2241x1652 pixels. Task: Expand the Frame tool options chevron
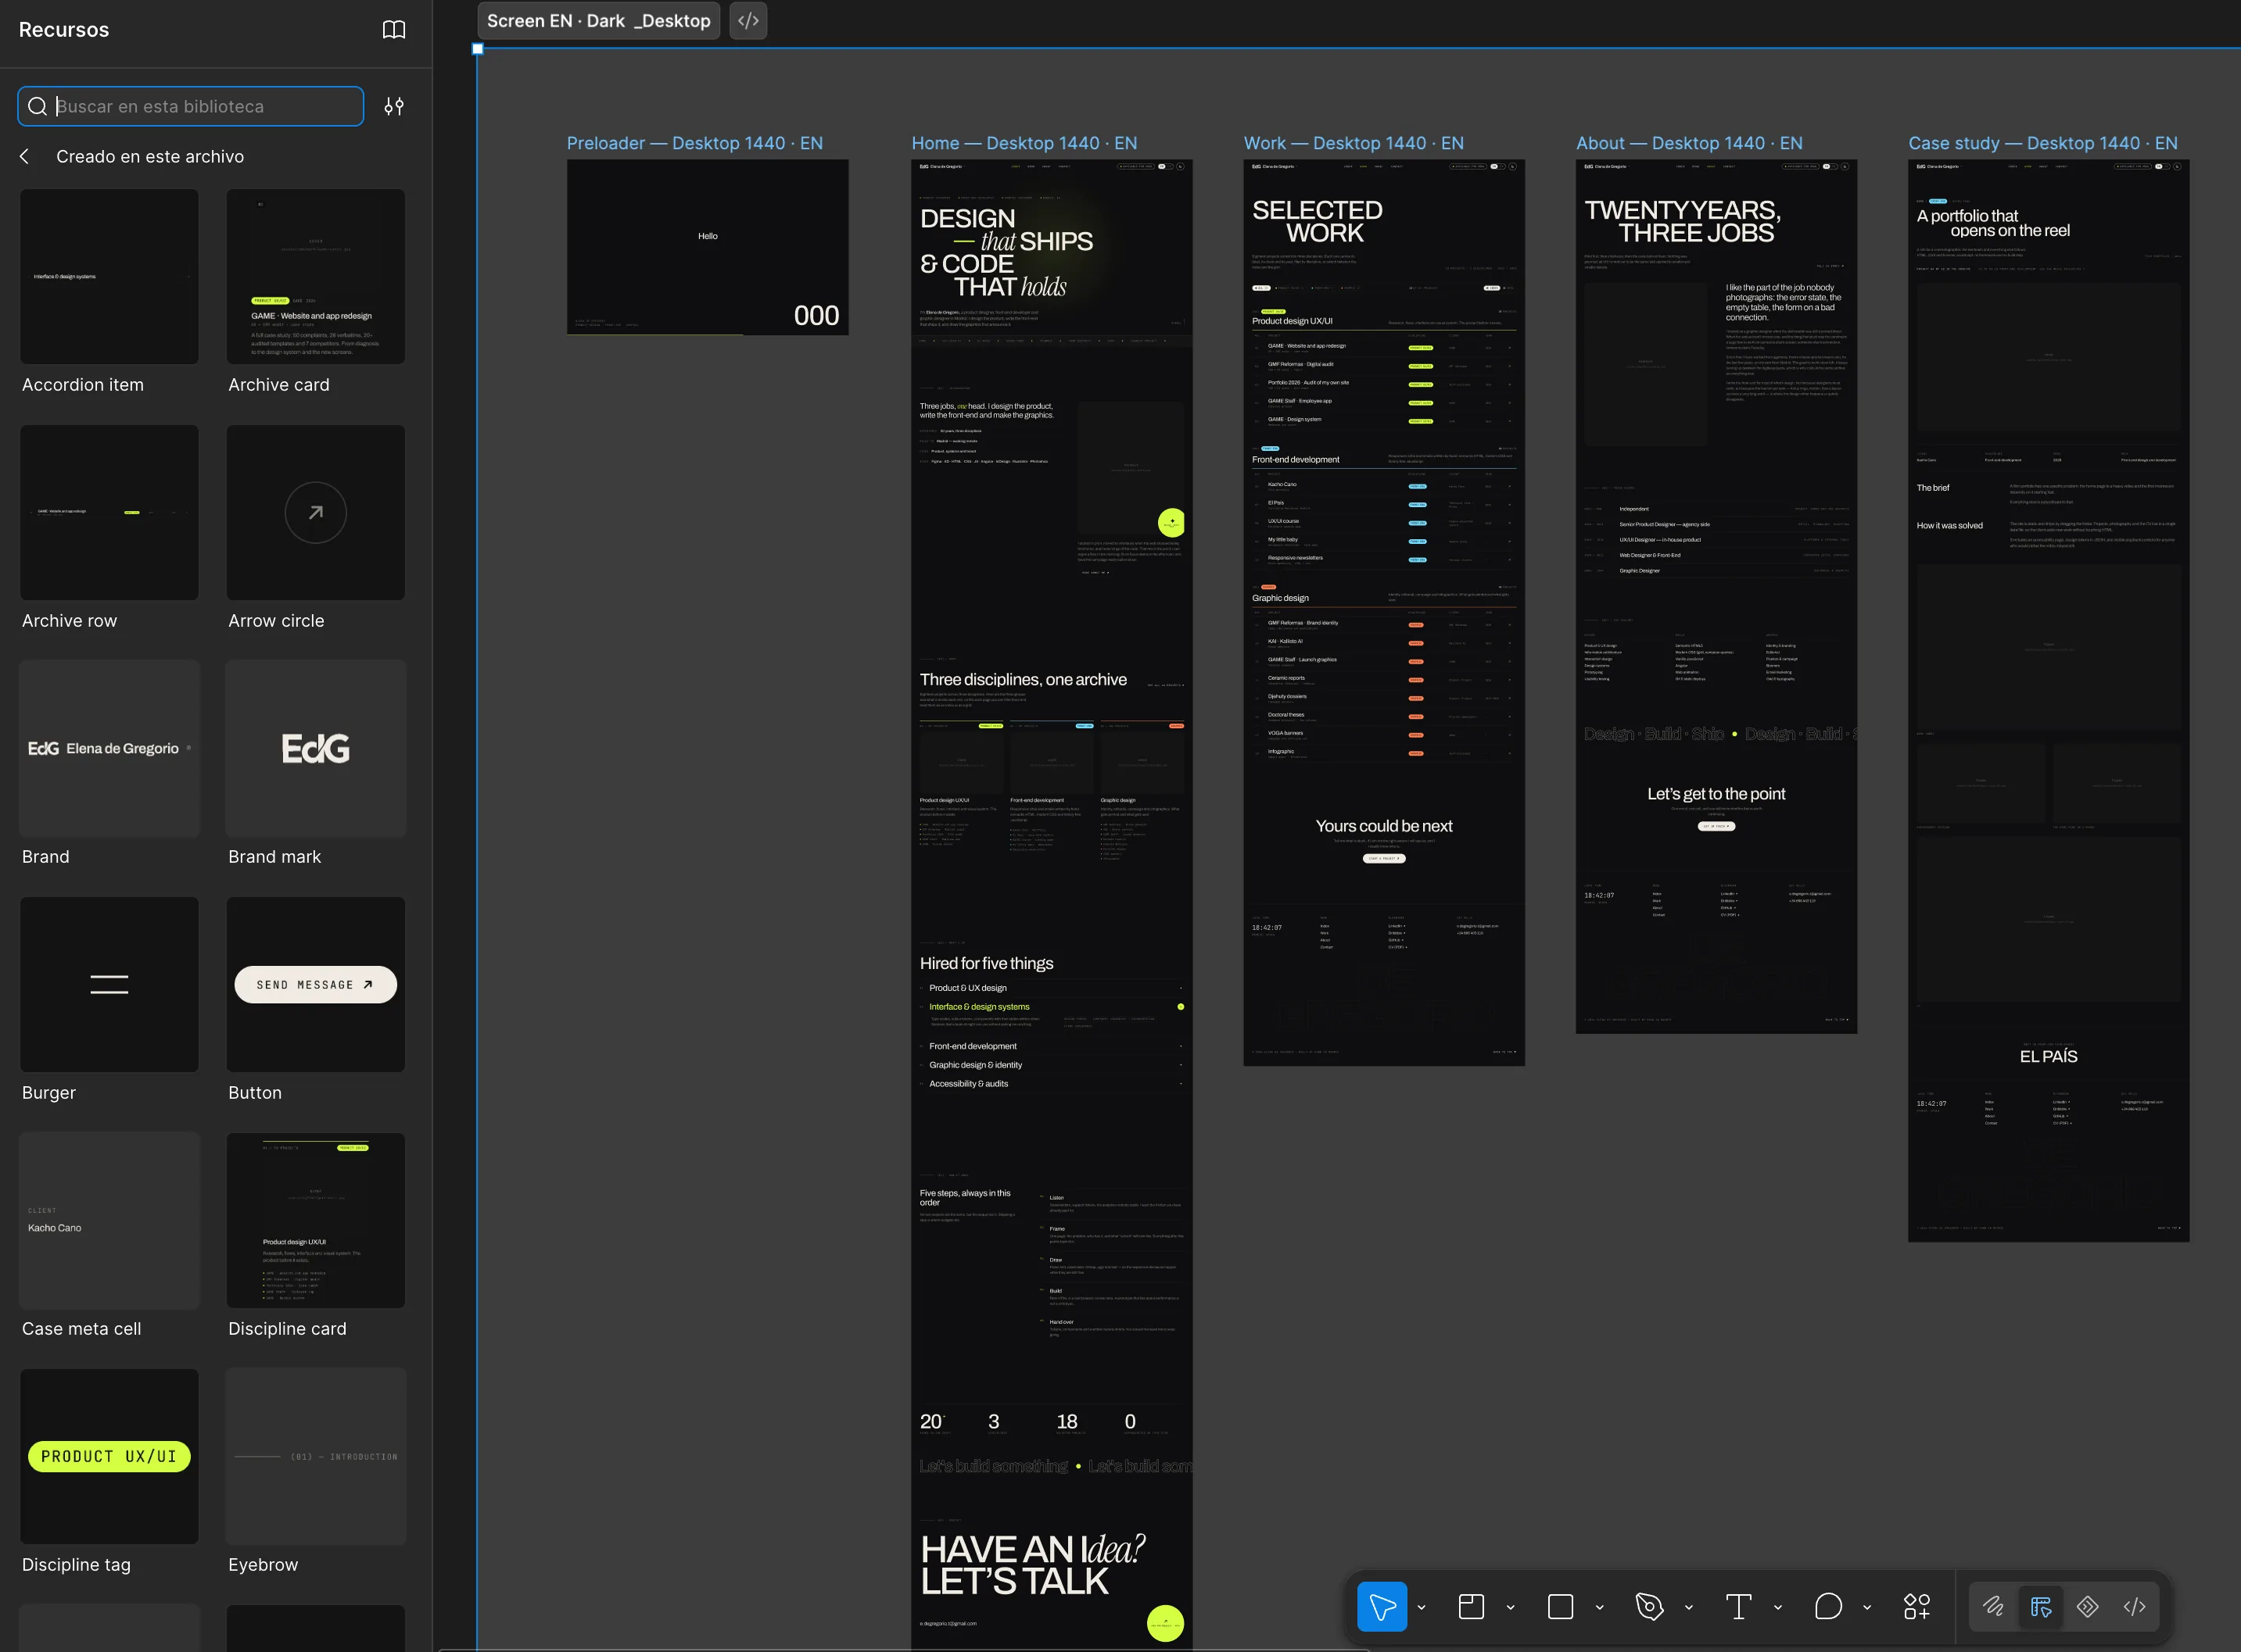click(x=1511, y=1607)
